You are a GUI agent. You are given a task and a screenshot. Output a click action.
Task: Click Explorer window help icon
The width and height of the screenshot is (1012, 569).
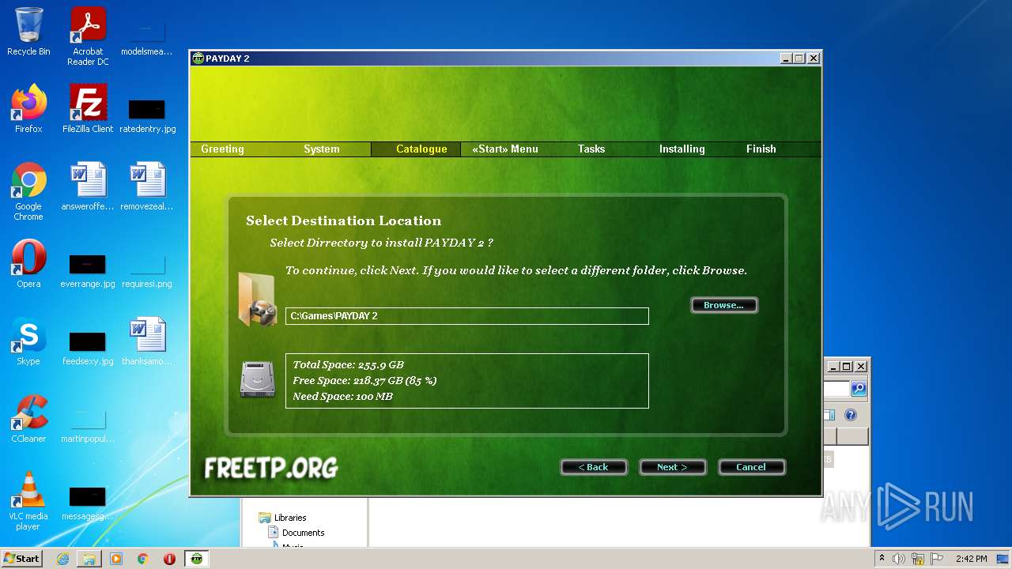click(x=851, y=415)
